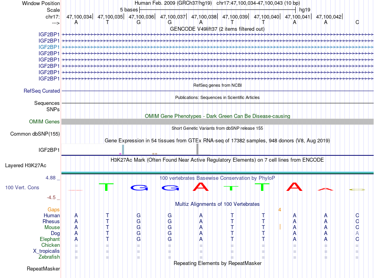Select the Rhesus alignment row label
This screenshot has height=278, width=374.
coord(51,222)
